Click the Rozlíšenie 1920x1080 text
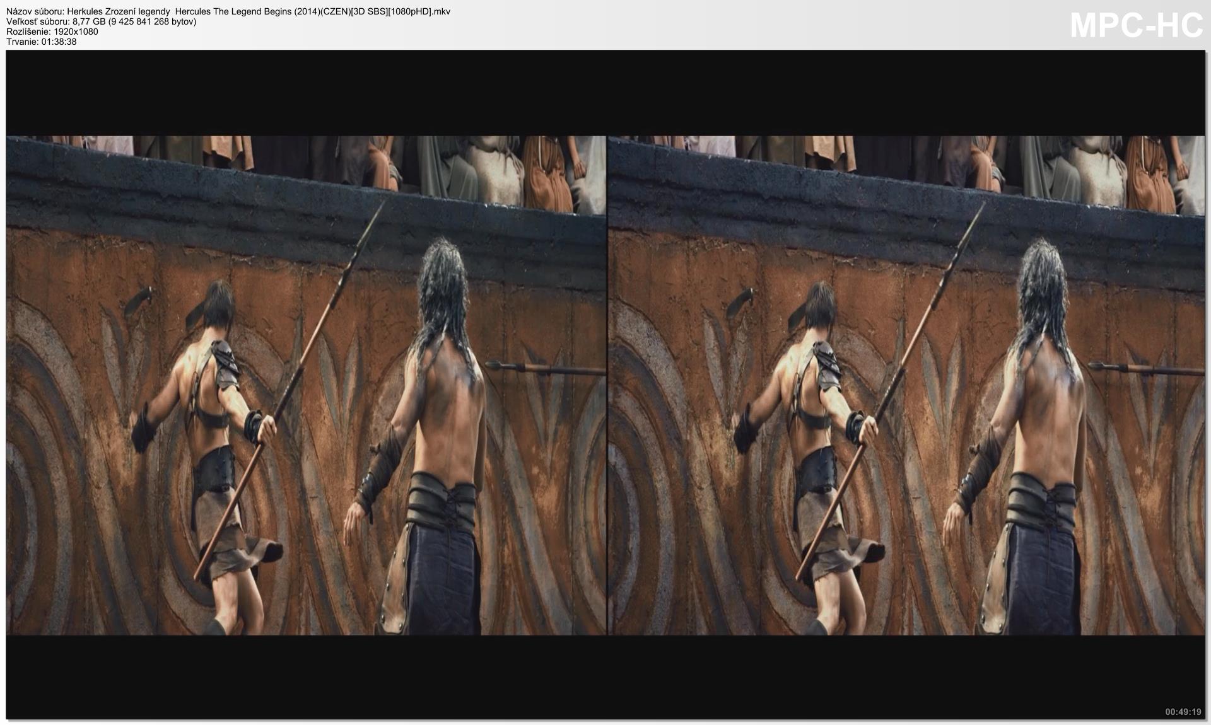 52,32
